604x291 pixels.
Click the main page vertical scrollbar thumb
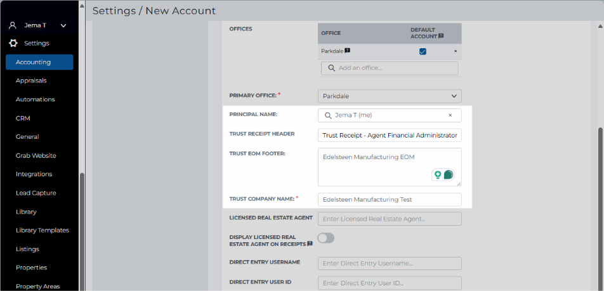pos(600,209)
